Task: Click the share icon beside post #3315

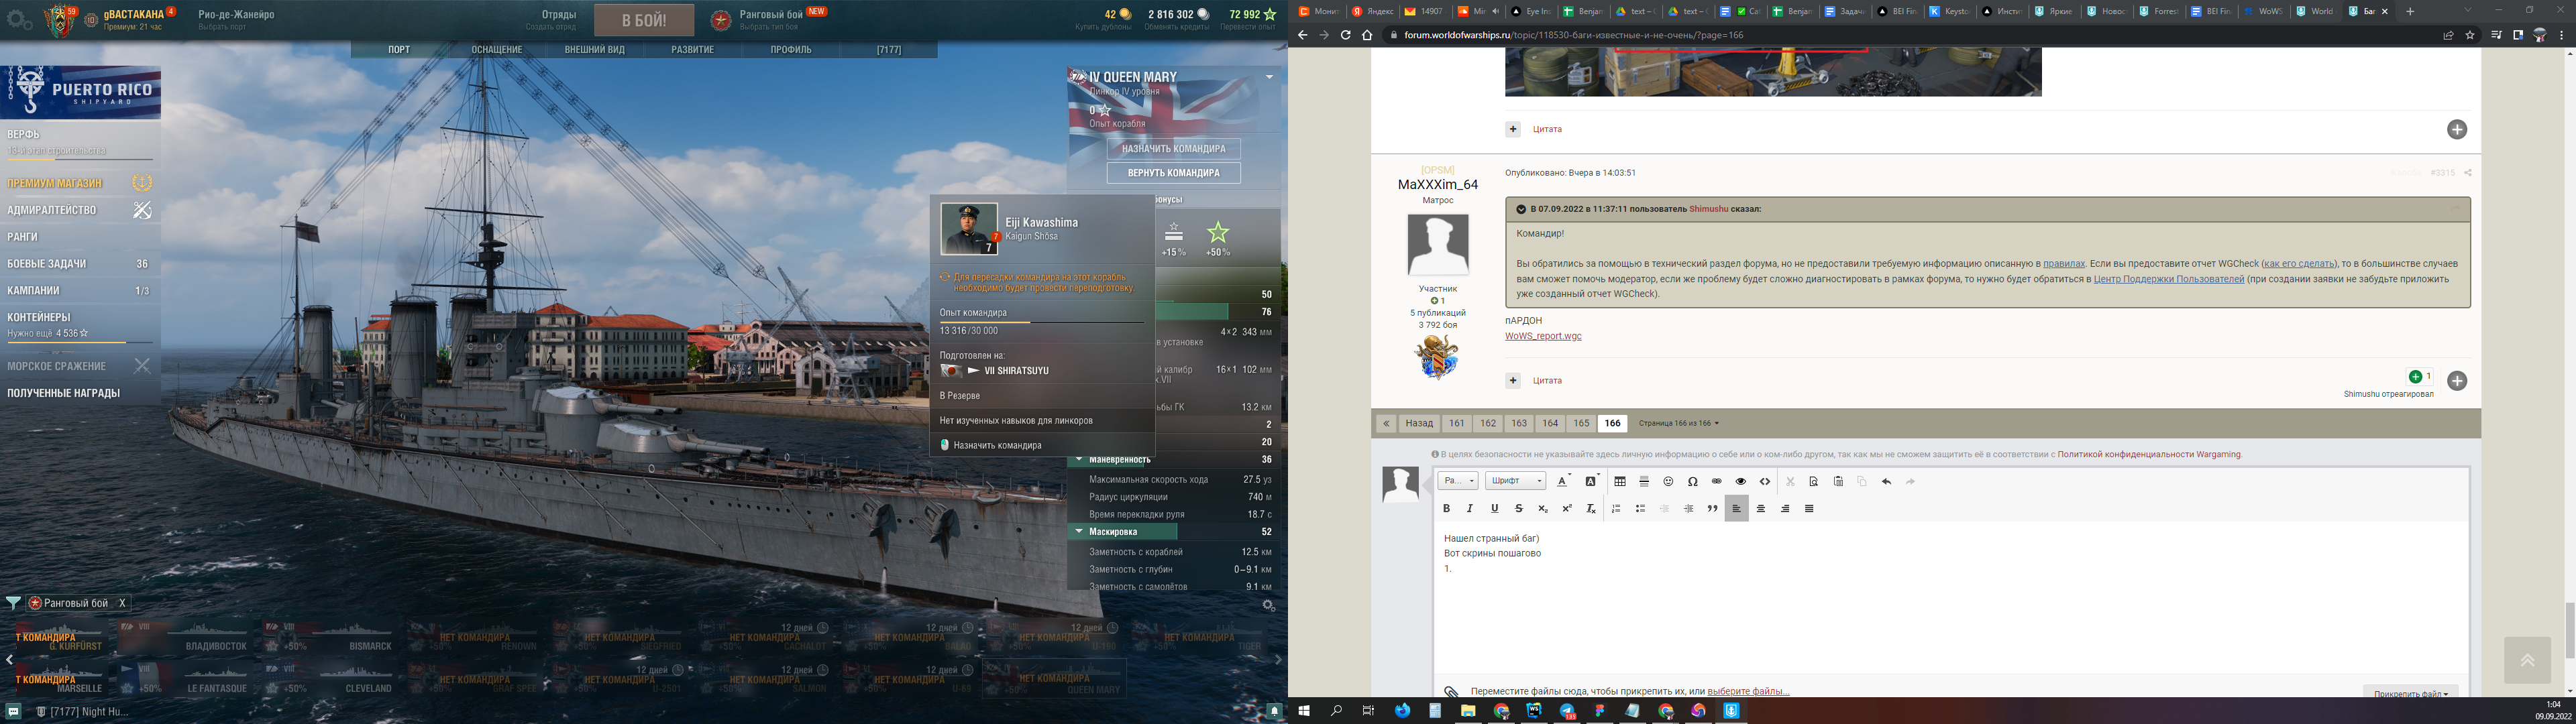Action: (2467, 173)
